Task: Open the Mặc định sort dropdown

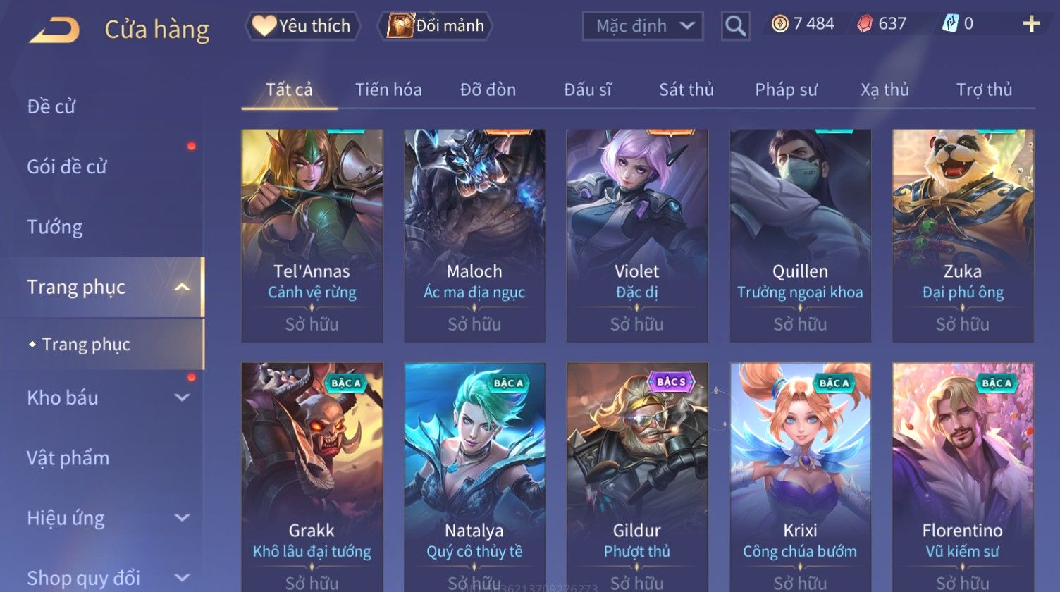Action: 643,27
